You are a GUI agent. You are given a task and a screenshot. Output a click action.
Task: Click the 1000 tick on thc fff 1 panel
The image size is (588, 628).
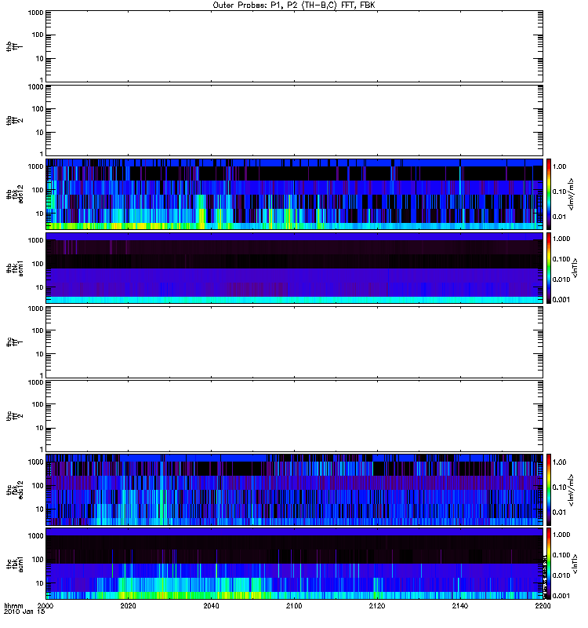(35, 309)
